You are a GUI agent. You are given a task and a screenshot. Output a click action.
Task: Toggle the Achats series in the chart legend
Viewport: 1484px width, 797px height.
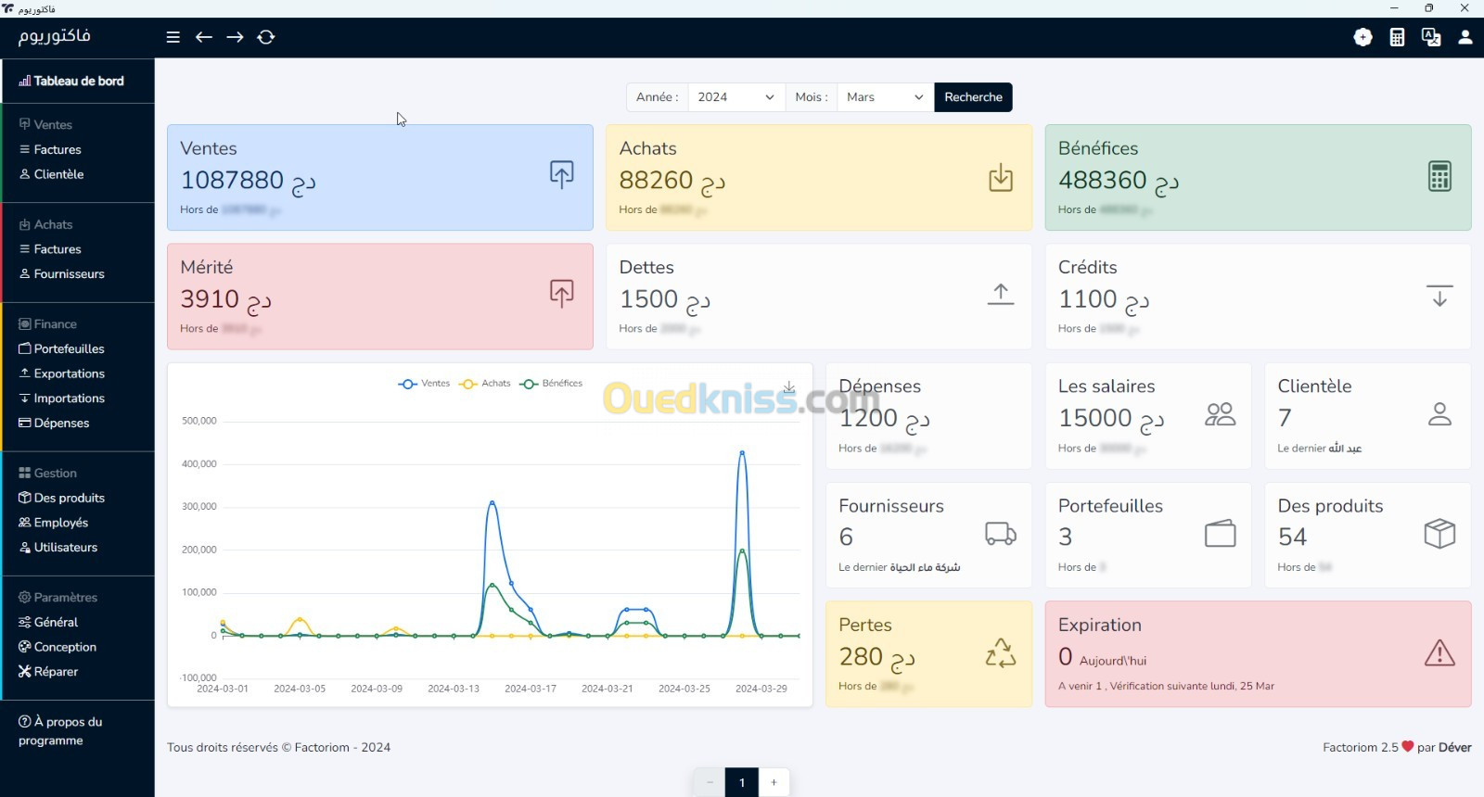tap(485, 384)
